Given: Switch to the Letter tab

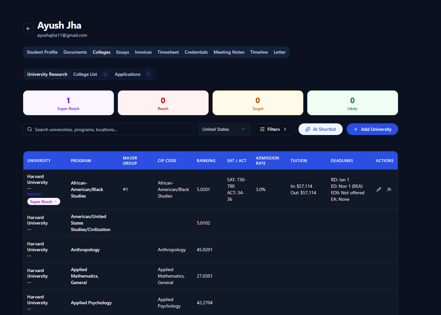Looking at the screenshot, I should pyautogui.click(x=280, y=52).
